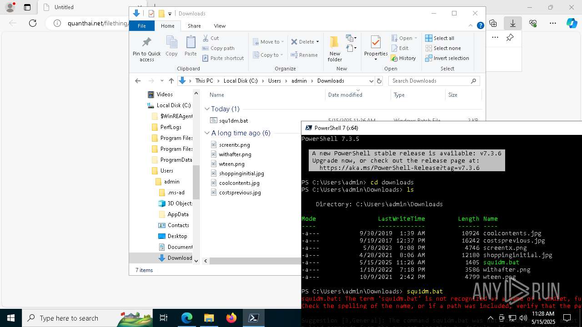
Task: Select ProgramData folder in tree
Action: click(176, 160)
